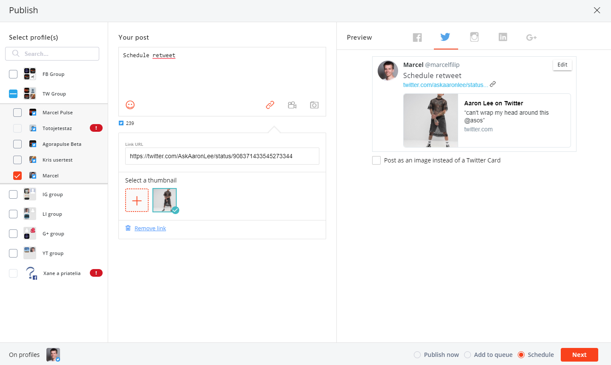The width and height of the screenshot is (611, 365).
Task: Enable Post as image instead of Twitter Card
Action: (376, 160)
